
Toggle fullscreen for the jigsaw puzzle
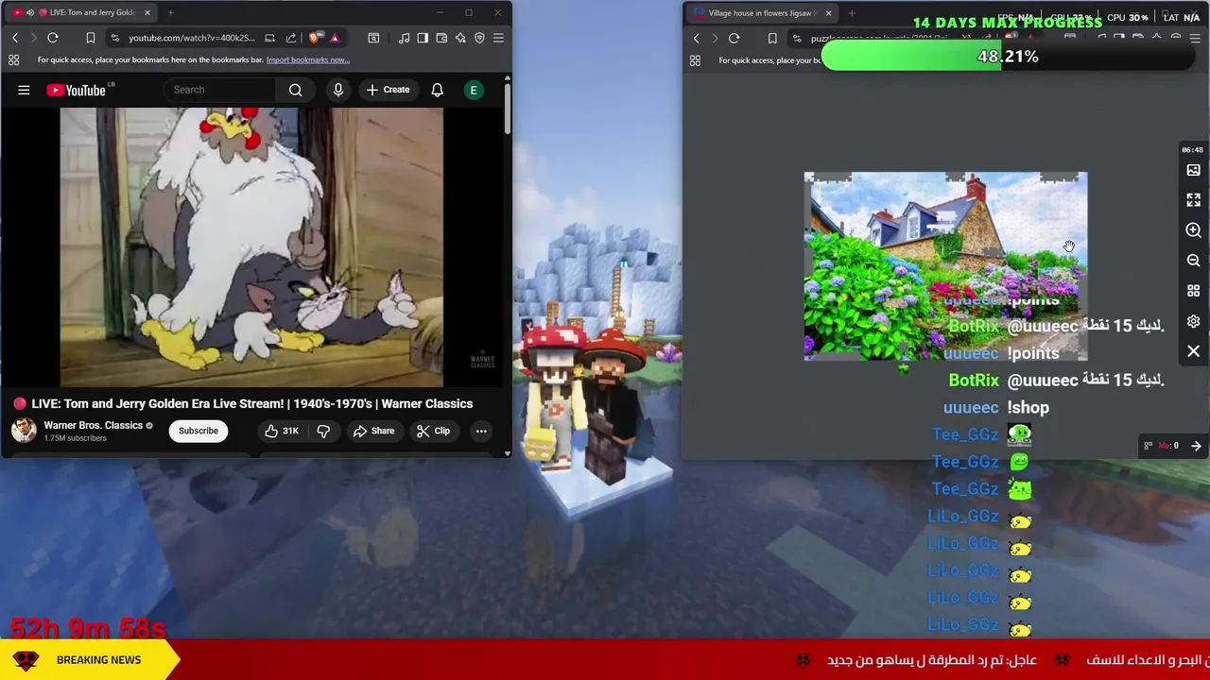[x=1193, y=200]
